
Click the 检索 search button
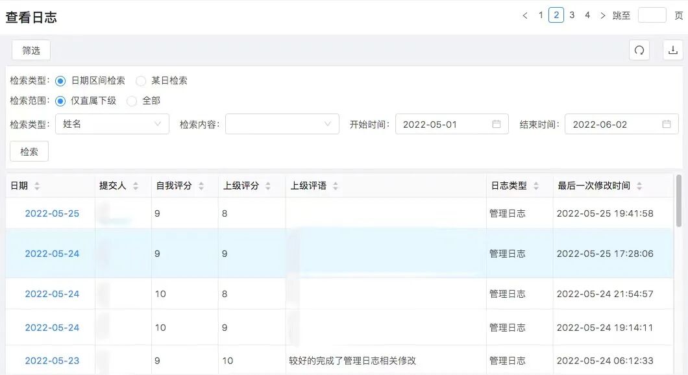tap(29, 151)
